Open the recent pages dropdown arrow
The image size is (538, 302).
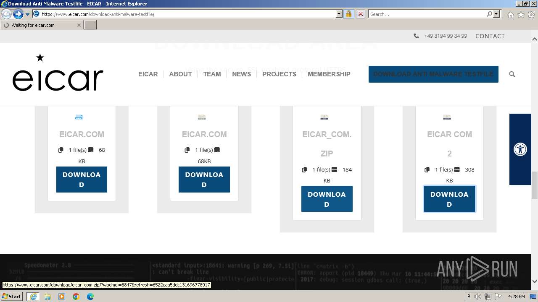[27, 14]
